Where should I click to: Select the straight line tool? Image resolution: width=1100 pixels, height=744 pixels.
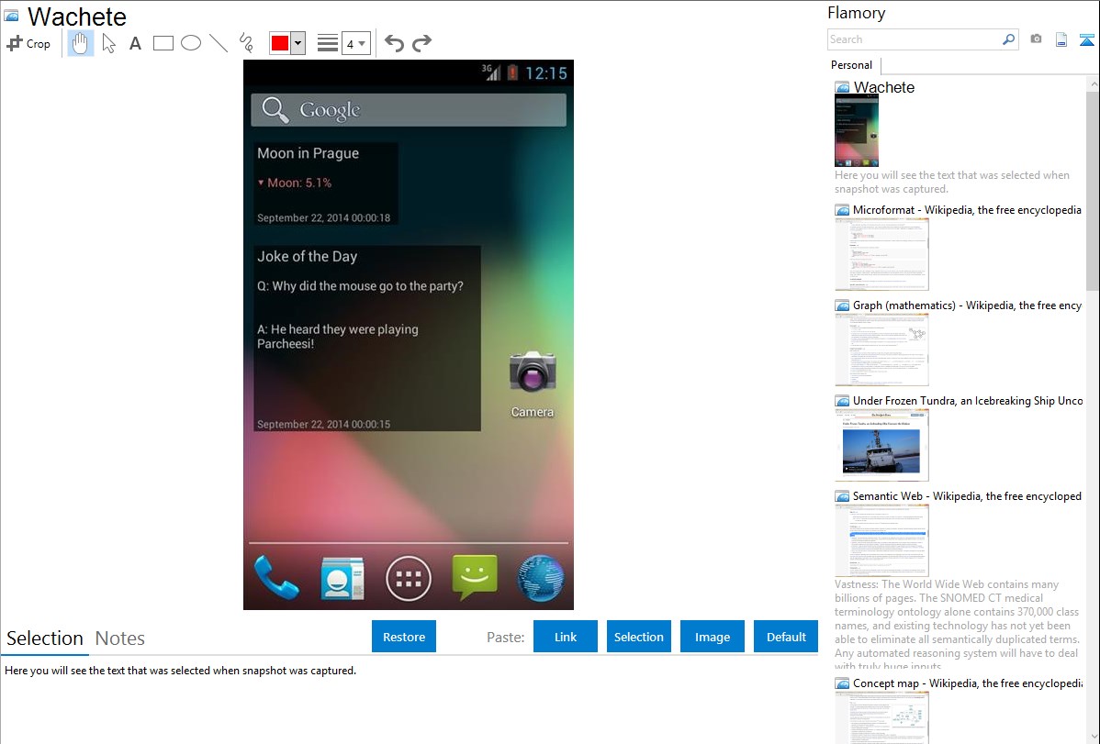(x=219, y=43)
